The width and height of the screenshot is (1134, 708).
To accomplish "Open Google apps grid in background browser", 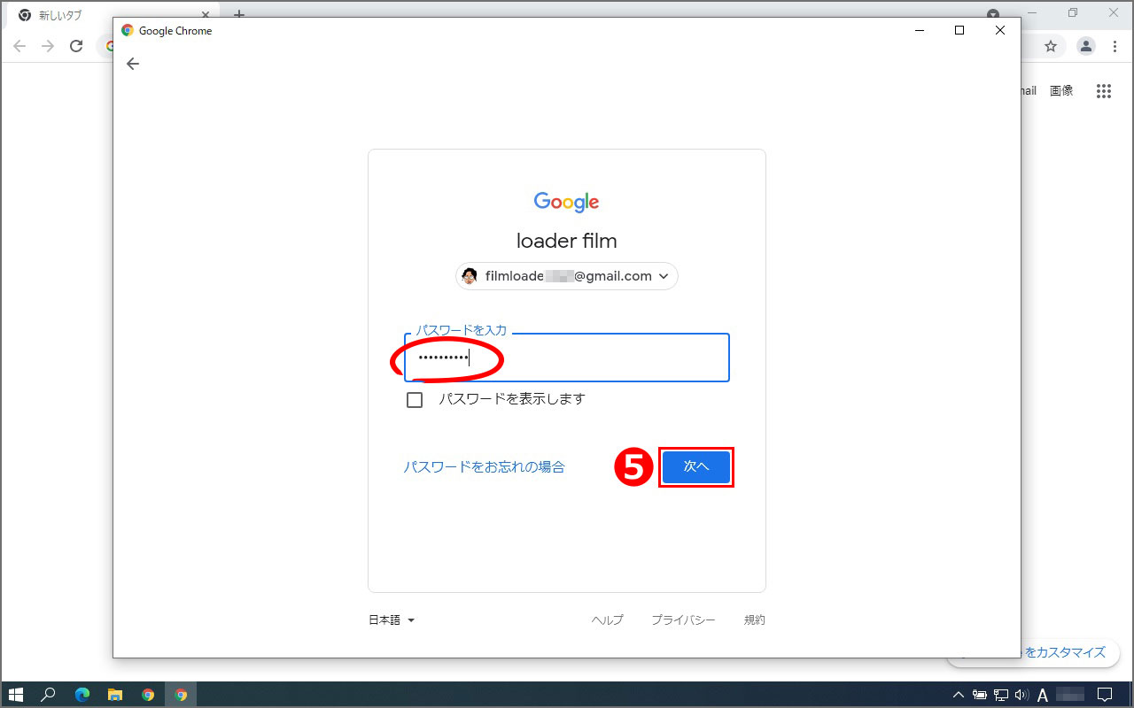I will click(1103, 90).
